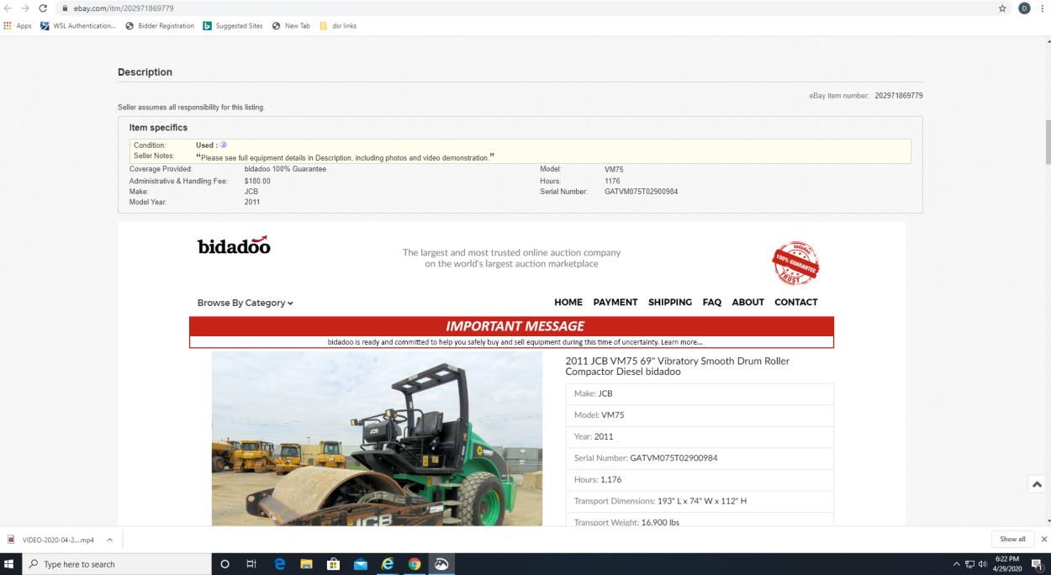
Task: Open the PAYMENT menu item
Action: click(x=615, y=303)
